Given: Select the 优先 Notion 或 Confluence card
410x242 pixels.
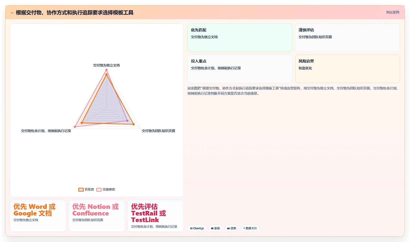Looking at the screenshot, I should pos(97,216).
